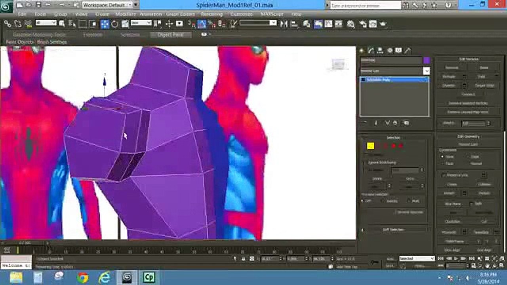The width and height of the screenshot is (507, 285).
Task: Select the Normal constraints radio button
Action: pyautogui.click(x=468, y=163)
